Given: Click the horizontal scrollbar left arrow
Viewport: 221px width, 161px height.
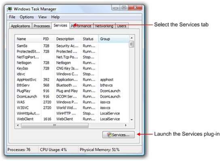Looking at the screenshot, I should tap(18, 125).
